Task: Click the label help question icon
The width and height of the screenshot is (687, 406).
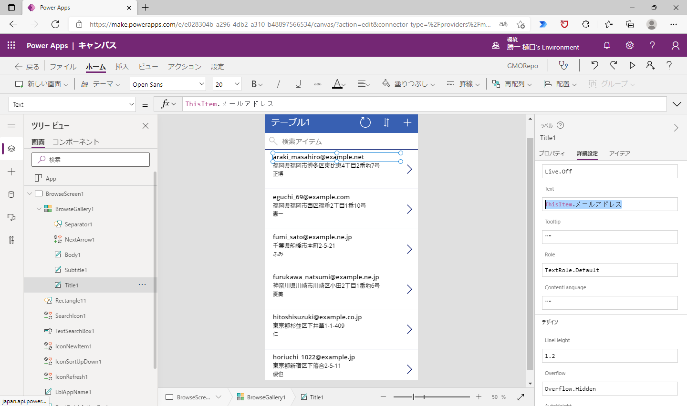Action: pyautogui.click(x=561, y=125)
